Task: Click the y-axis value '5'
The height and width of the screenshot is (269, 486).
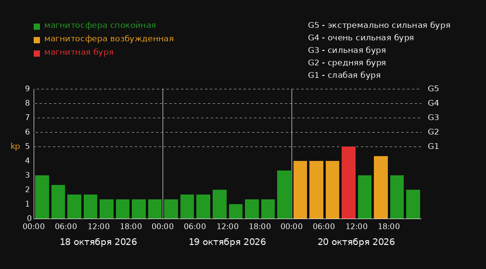Action: click(x=27, y=147)
